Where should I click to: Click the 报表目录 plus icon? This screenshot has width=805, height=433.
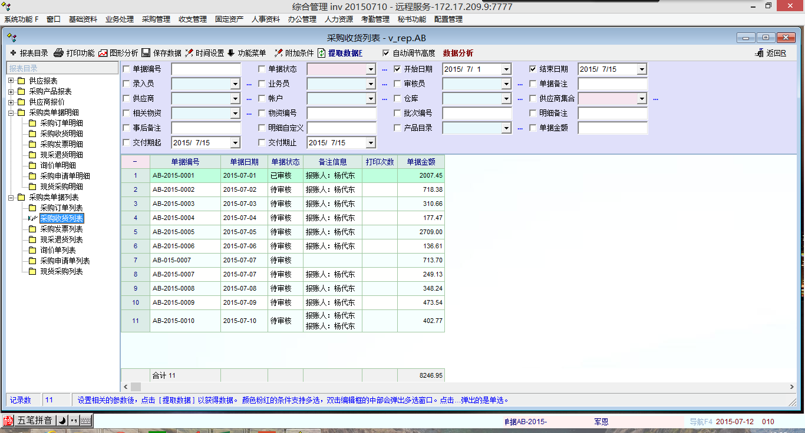[13, 53]
